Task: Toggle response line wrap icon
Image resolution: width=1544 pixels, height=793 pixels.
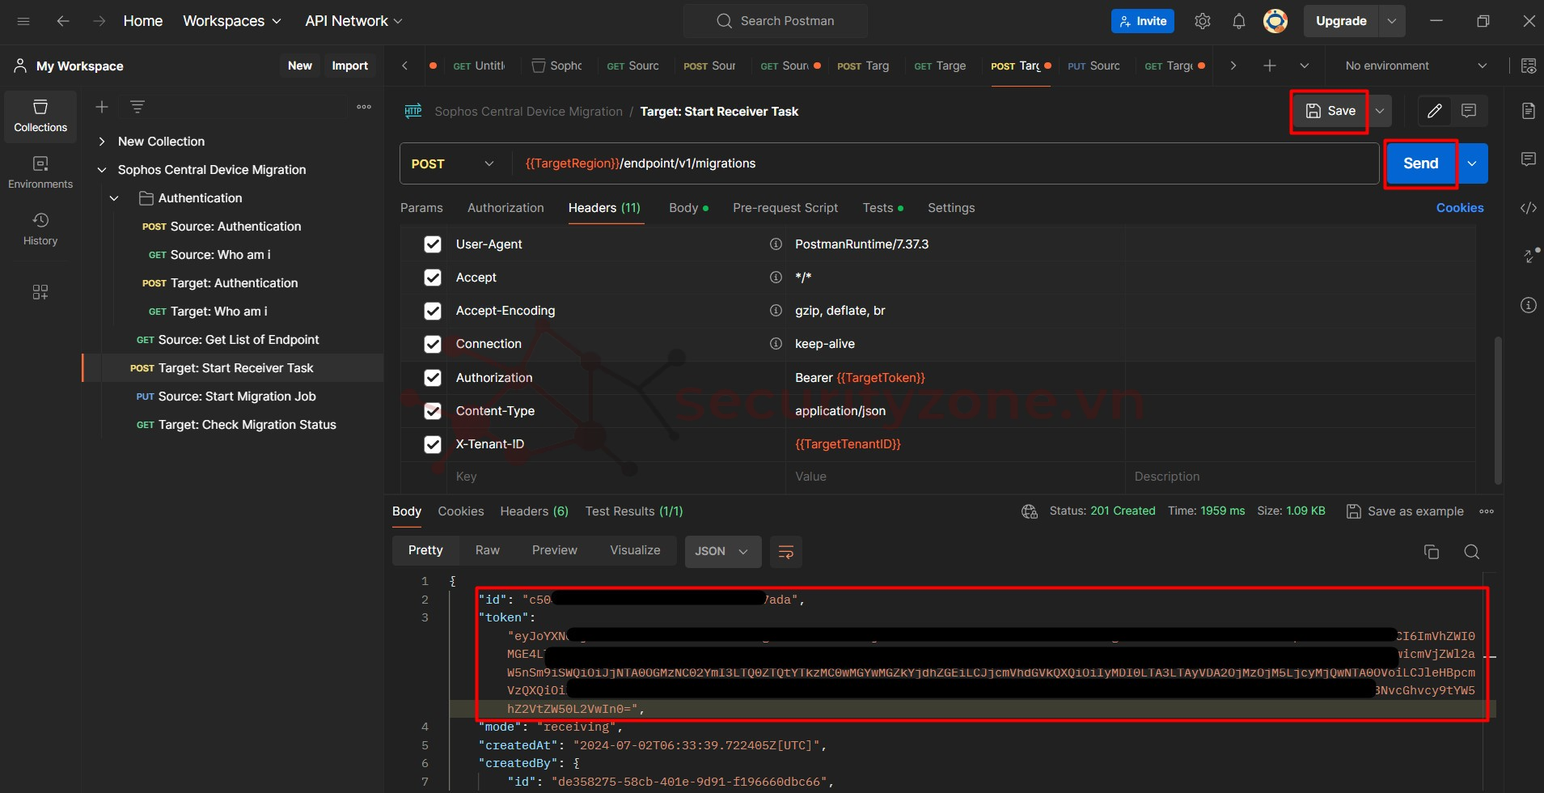Action: 785,552
